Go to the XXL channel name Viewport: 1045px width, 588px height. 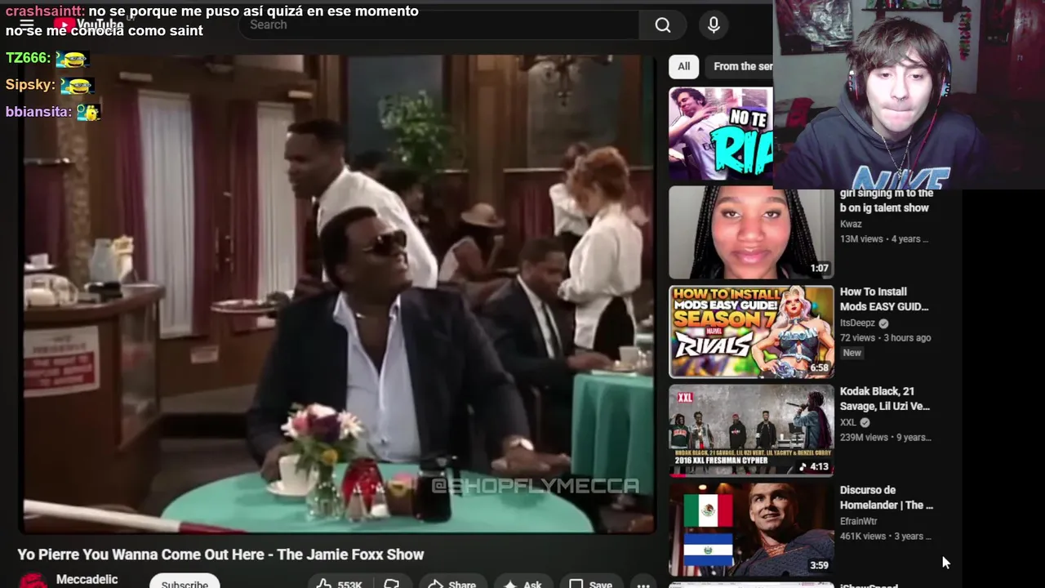(x=848, y=422)
